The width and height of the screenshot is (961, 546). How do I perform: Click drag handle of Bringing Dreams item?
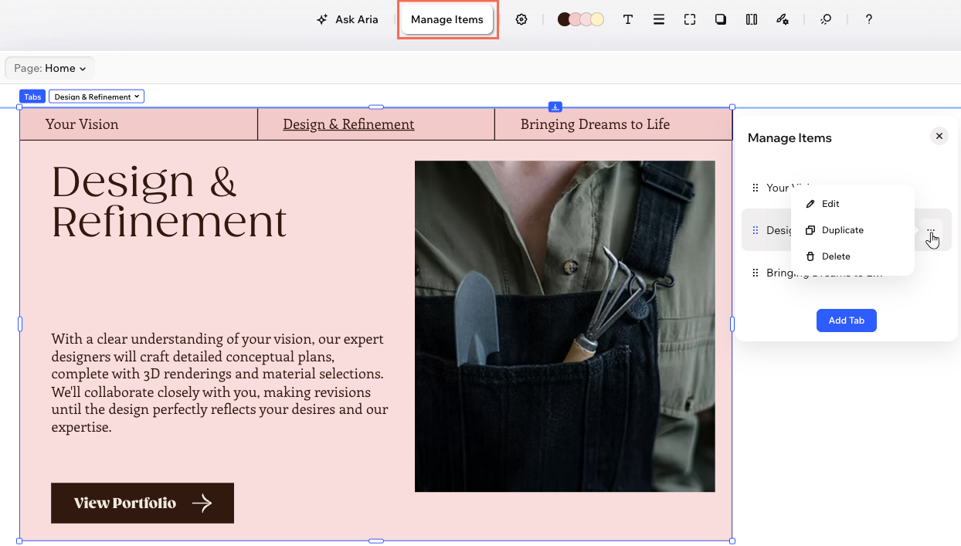(756, 273)
